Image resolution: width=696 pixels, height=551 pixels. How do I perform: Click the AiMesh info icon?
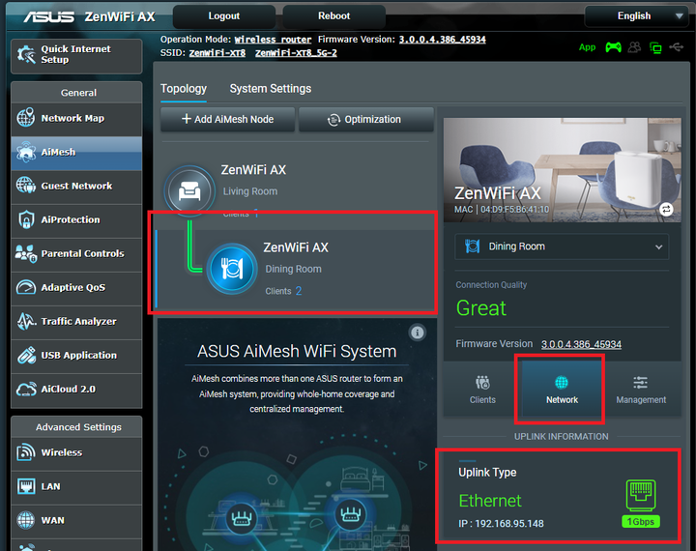point(417,333)
